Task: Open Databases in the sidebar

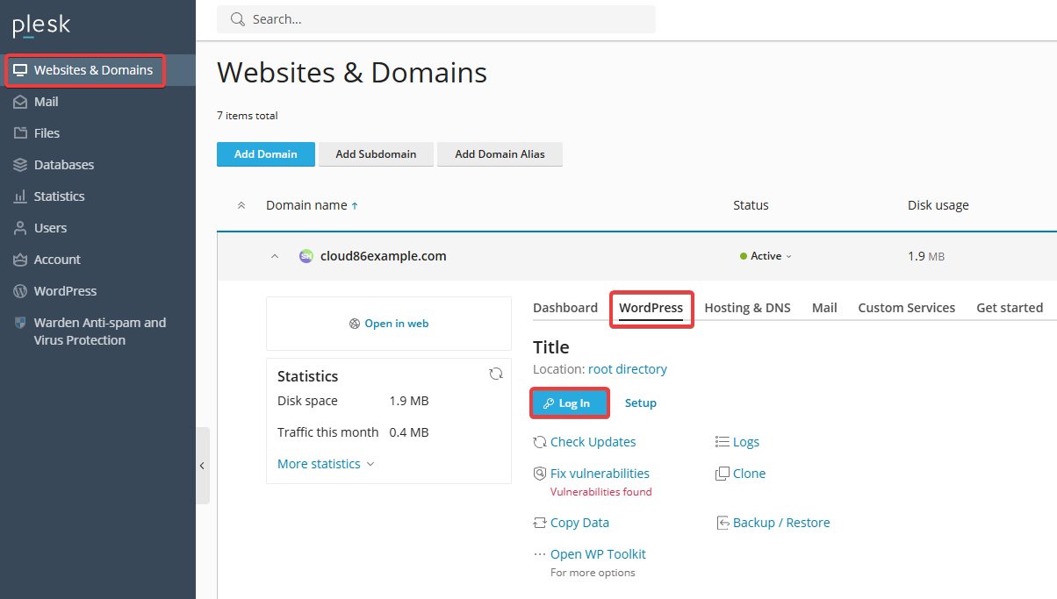Action: click(64, 165)
